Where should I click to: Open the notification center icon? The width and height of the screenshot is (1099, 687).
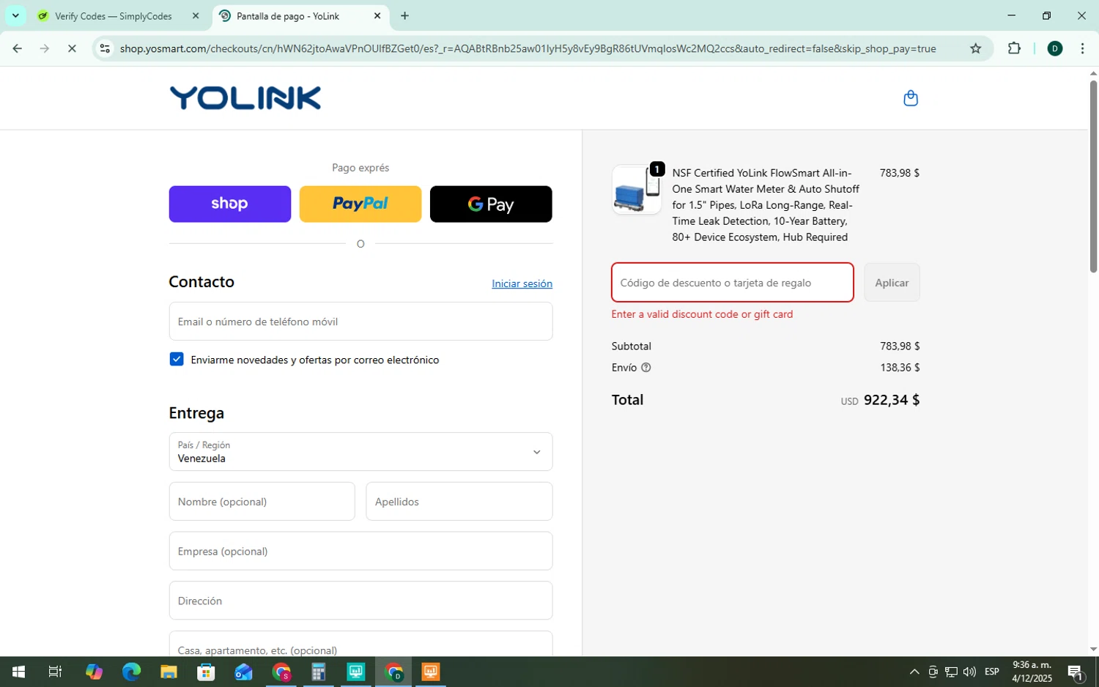[1076, 672]
